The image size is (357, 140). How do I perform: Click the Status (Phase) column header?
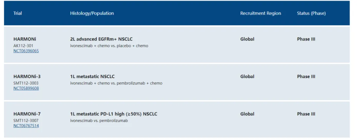pos(311,13)
